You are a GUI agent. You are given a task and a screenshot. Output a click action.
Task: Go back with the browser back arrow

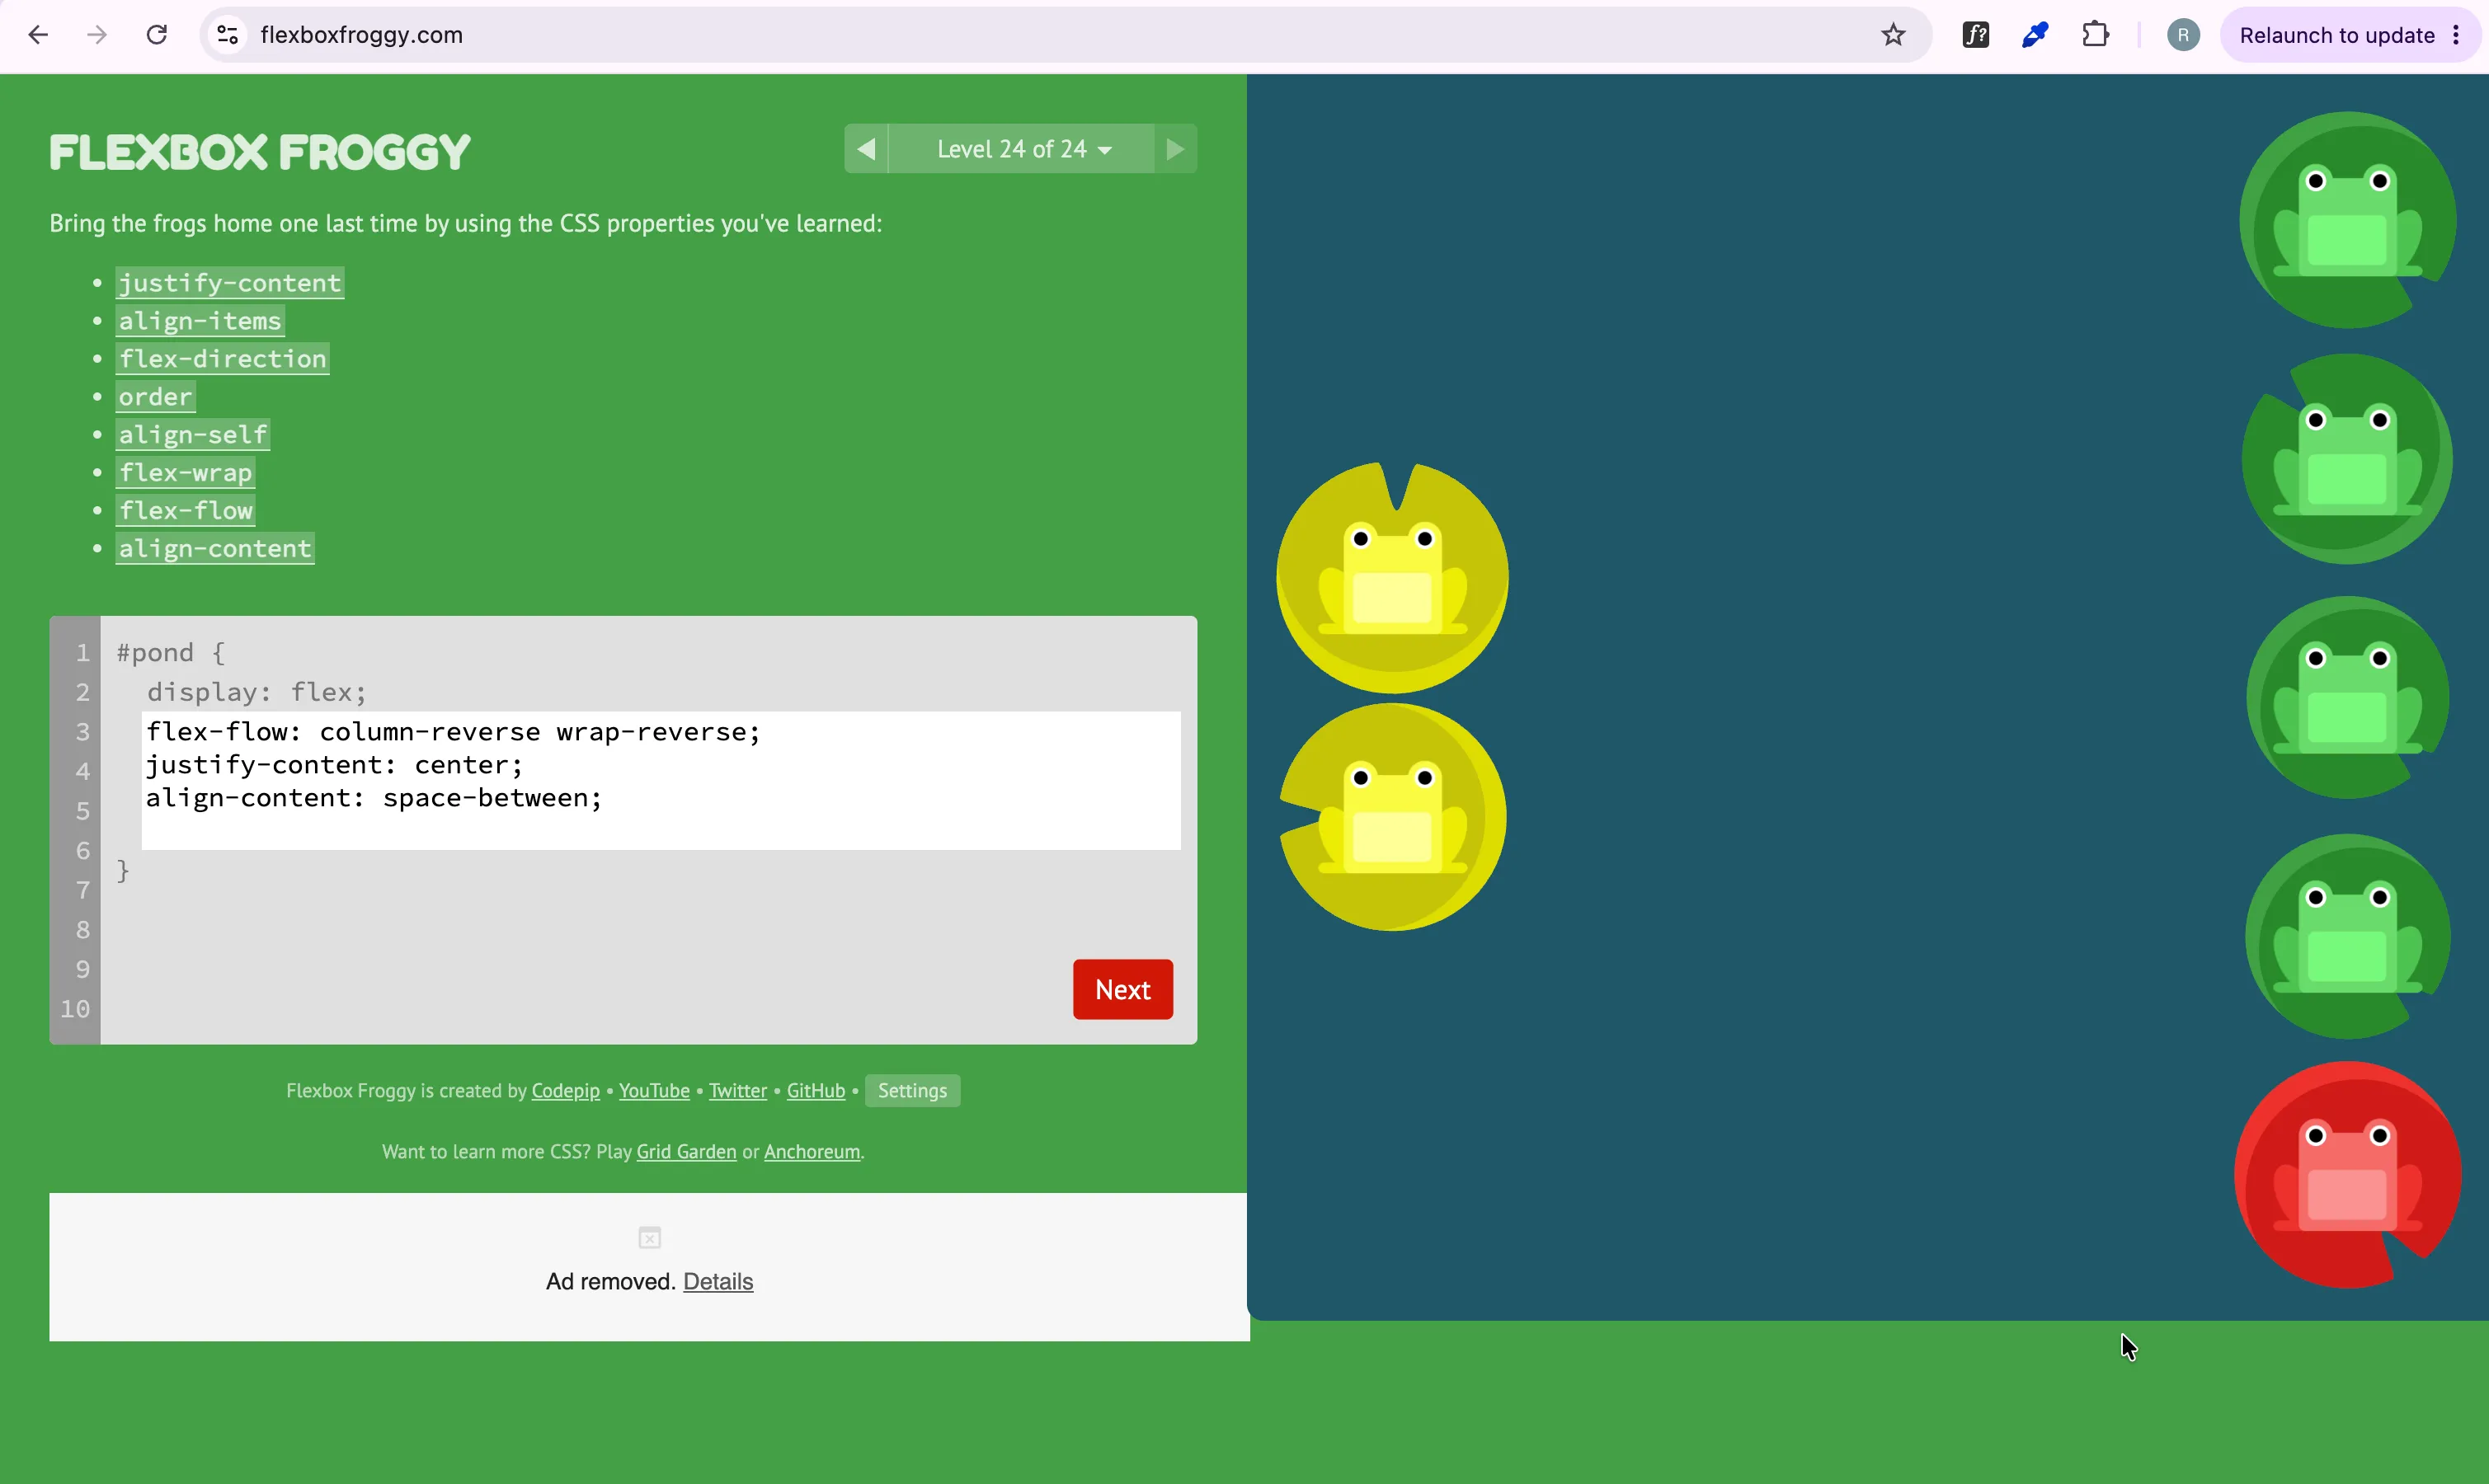[38, 35]
